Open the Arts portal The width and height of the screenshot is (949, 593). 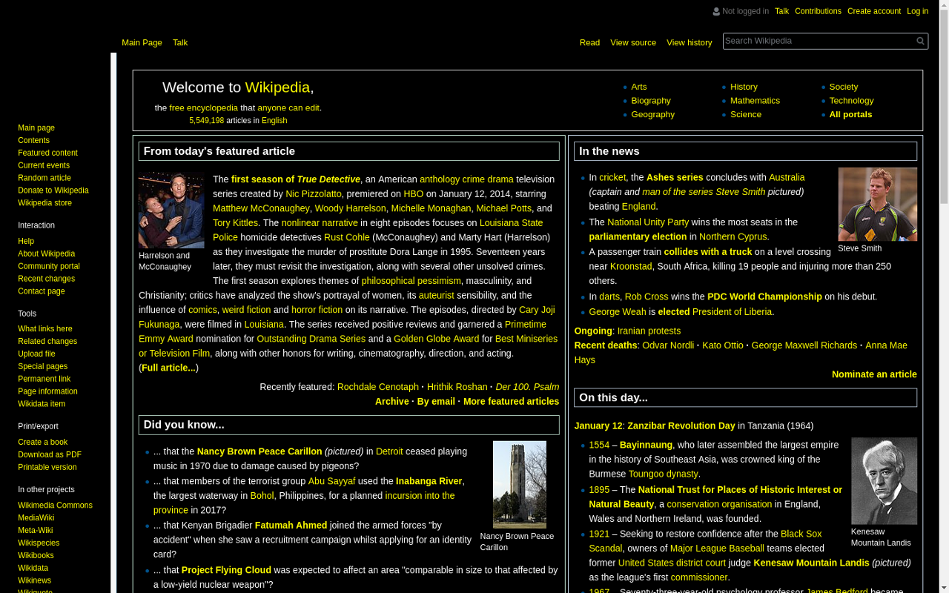(639, 87)
